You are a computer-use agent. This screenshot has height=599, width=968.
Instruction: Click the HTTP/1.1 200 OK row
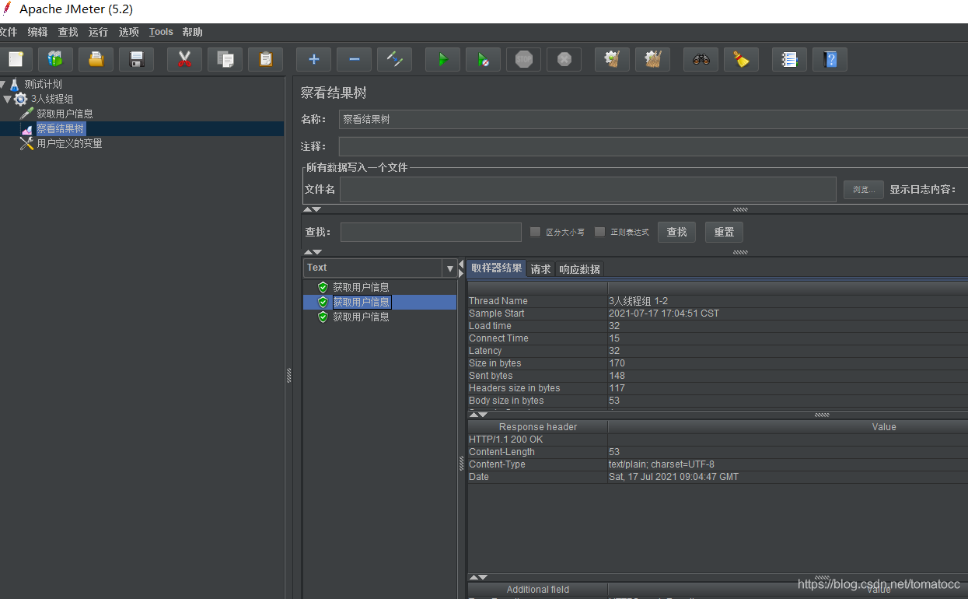click(718, 440)
